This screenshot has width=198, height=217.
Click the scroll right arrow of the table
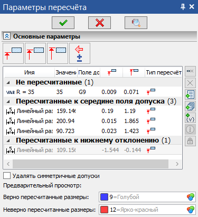point(177,164)
